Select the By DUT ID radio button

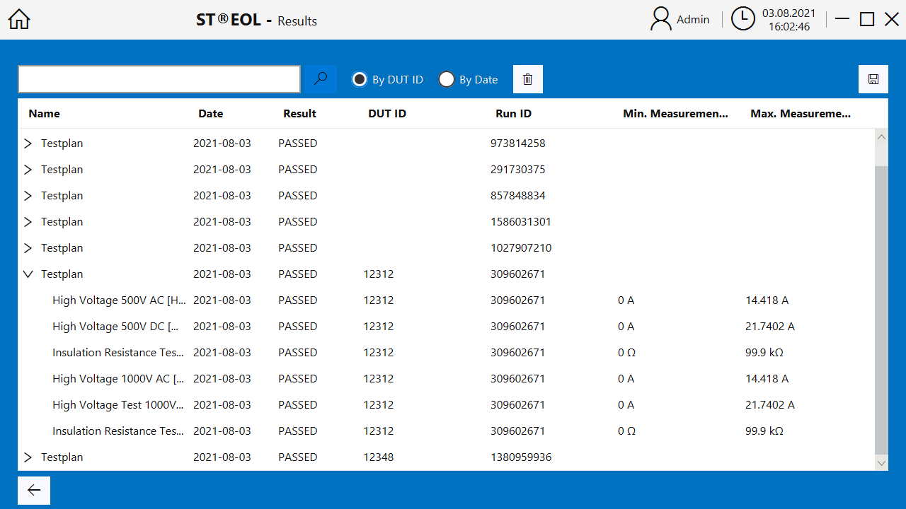[360, 79]
